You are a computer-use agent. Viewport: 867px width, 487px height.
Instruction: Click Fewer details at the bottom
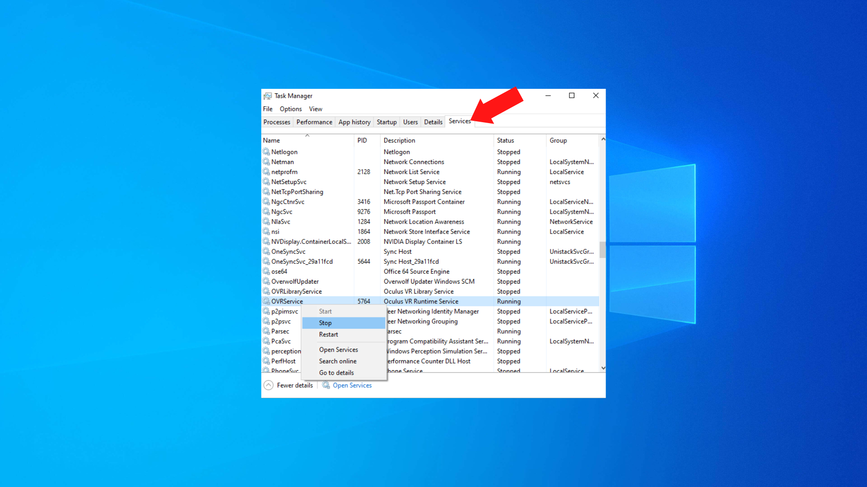pos(288,385)
